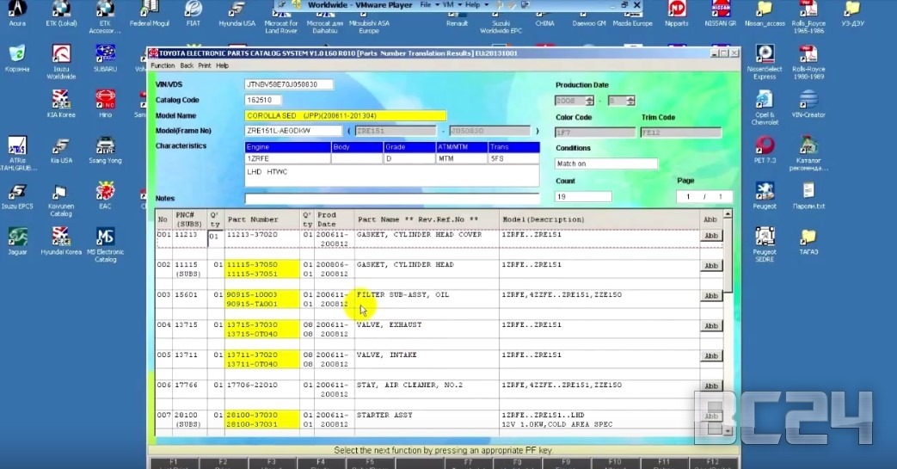Click Abb button for oil filter sub-assy row

pyautogui.click(x=711, y=296)
